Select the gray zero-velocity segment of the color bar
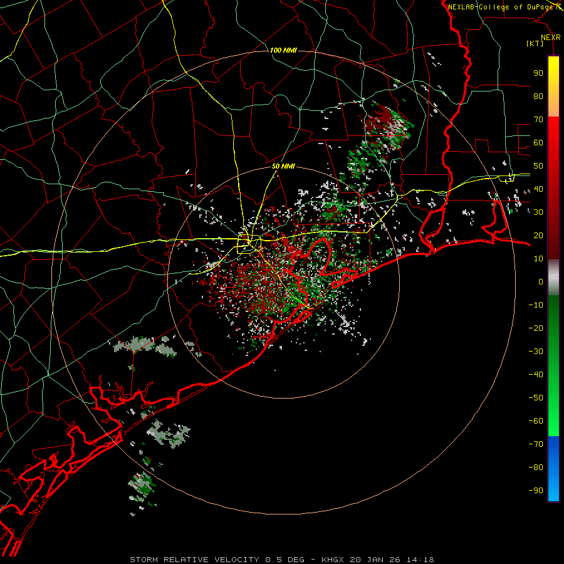The image size is (564, 564). (553, 278)
